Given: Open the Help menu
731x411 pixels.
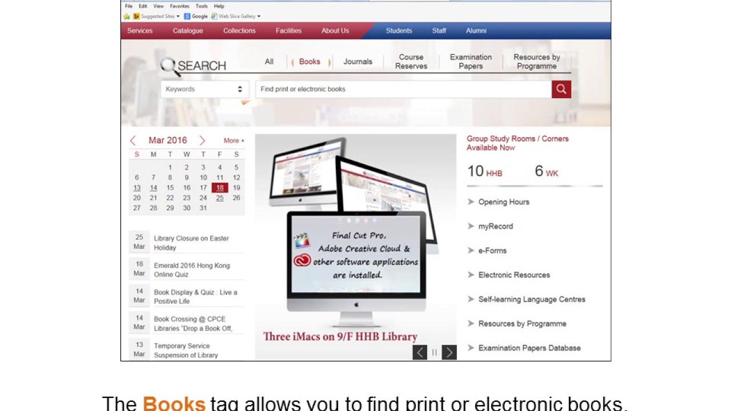Looking at the screenshot, I should (x=219, y=6).
